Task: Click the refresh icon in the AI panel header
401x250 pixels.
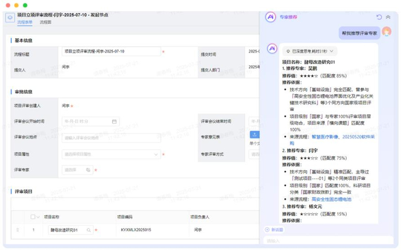Action: coord(379,17)
